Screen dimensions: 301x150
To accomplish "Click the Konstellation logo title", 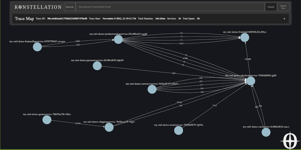I will (x=38, y=7).
